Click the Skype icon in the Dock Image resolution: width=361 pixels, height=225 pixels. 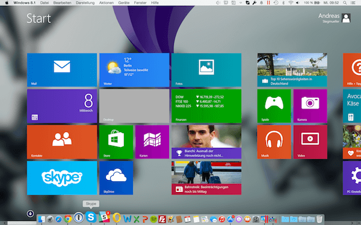point(91,217)
